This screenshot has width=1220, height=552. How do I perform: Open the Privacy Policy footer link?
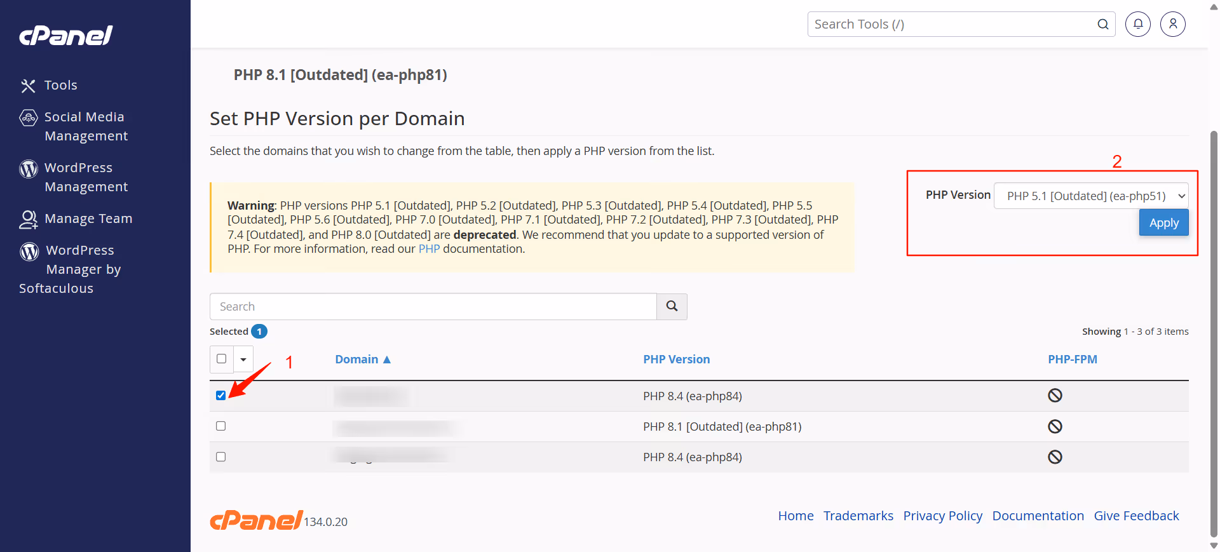pyautogui.click(x=943, y=516)
